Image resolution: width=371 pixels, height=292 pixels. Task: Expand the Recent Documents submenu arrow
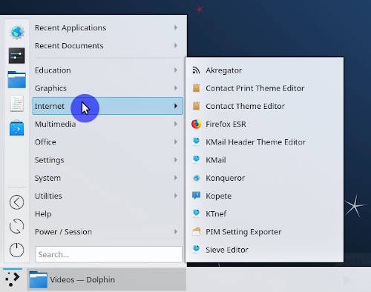coord(176,45)
